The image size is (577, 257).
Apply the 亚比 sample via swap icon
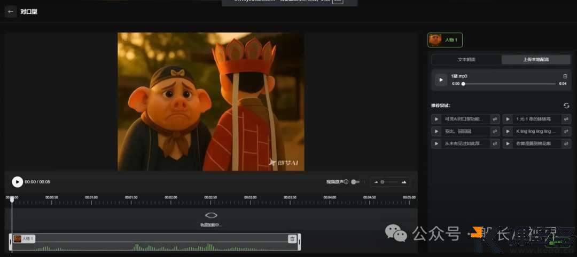pos(495,131)
